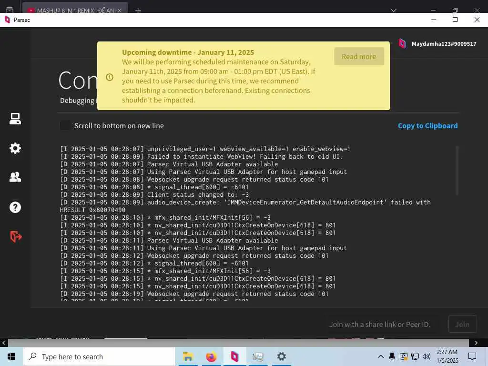Viewport: 488px width, 366px height.
Task: Click the Join with share link input field
Action: (x=380, y=324)
